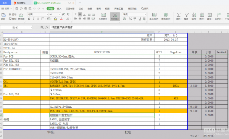This screenshot has width=229, height=139.
Task: Toggle middle vertical alignment
Action: pos(80,14)
